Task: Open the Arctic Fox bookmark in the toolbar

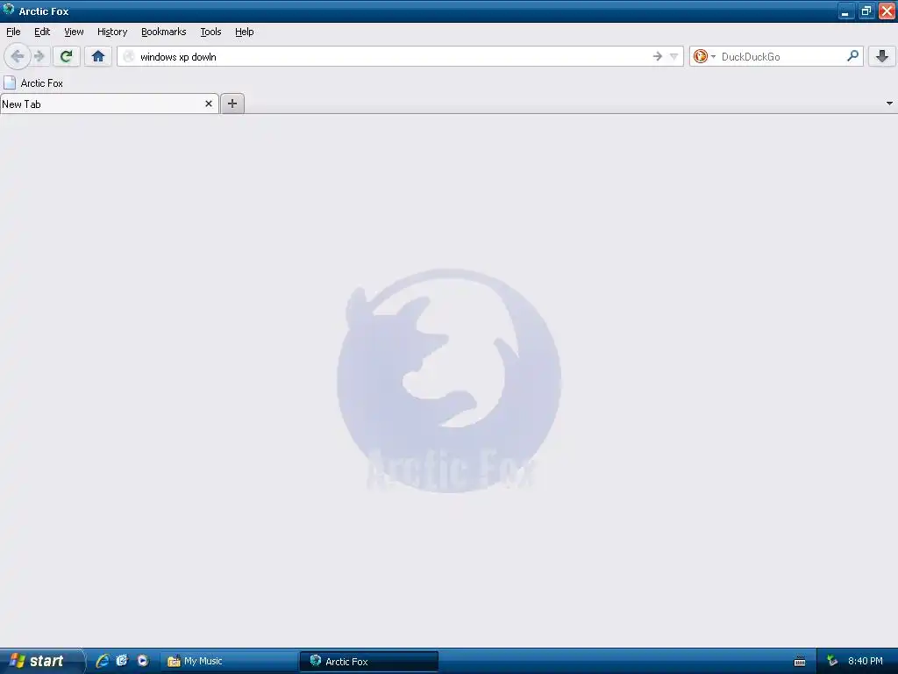Action: click(x=34, y=83)
